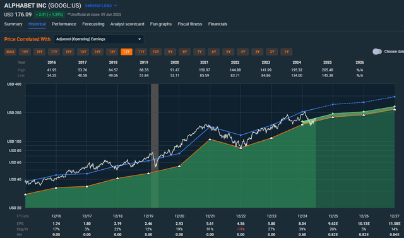Click the 12/27 dashed blue forecast point
This screenshot has height=238, width=404.
click(395, 97)
